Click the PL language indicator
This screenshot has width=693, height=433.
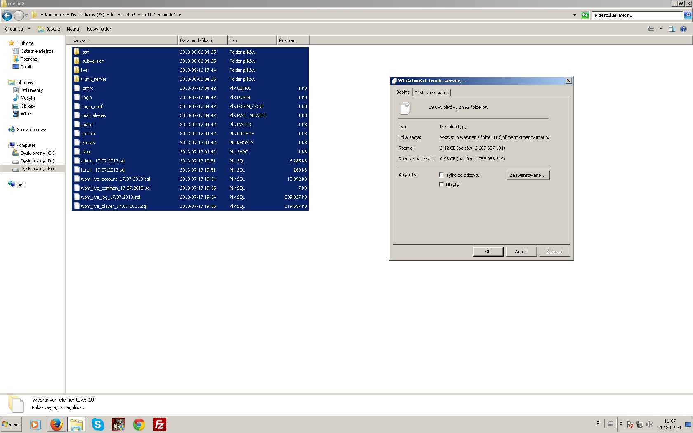click(x=599, y=424)
